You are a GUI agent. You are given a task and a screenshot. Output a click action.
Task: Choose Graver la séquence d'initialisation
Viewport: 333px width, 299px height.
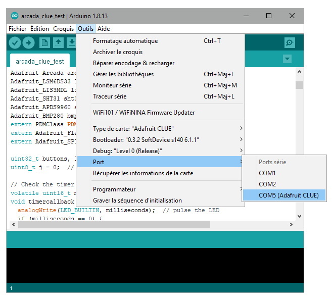pos(161,201)
